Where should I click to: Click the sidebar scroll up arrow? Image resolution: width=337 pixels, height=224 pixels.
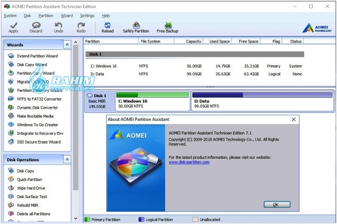[75, 42]
